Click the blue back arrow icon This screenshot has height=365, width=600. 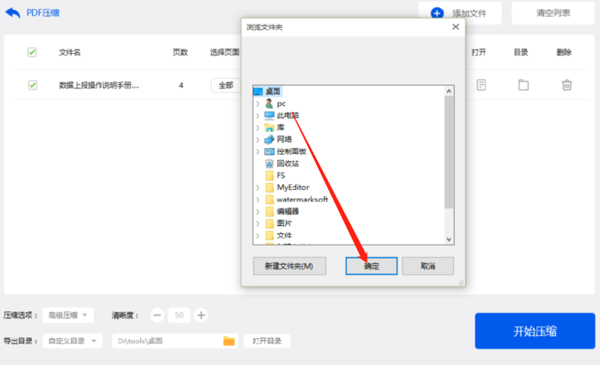click(x=13, y=13)
